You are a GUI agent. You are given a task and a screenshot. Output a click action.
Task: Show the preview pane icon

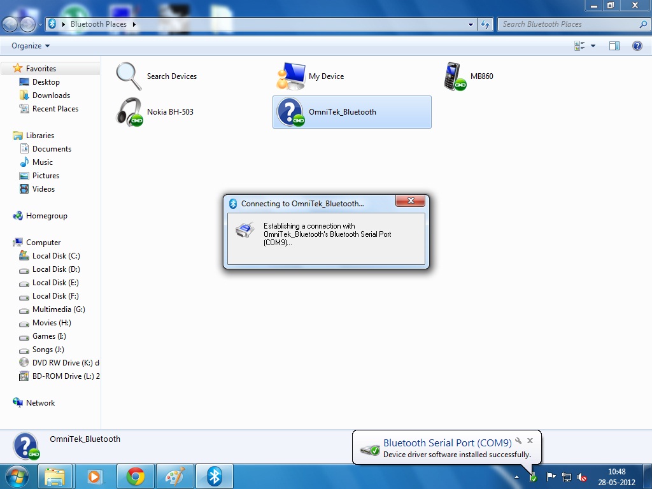[x=614, y=46]
